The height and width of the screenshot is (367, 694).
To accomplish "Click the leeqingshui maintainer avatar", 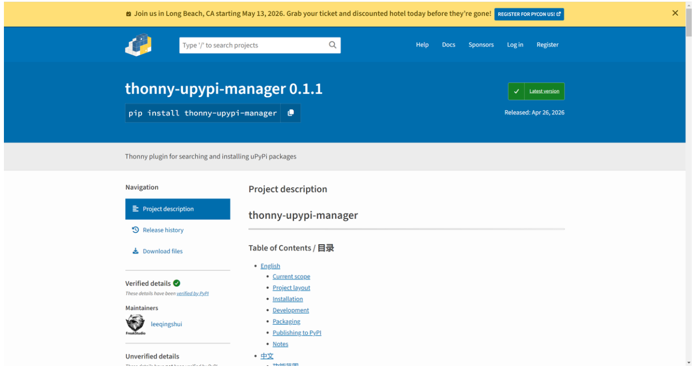I will click(135, 325).
